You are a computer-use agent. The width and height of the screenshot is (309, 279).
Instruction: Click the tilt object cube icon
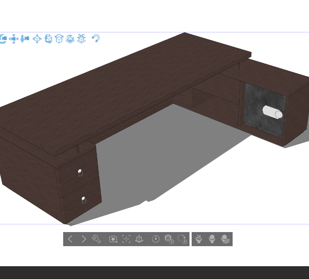click(x=59, y=39)
